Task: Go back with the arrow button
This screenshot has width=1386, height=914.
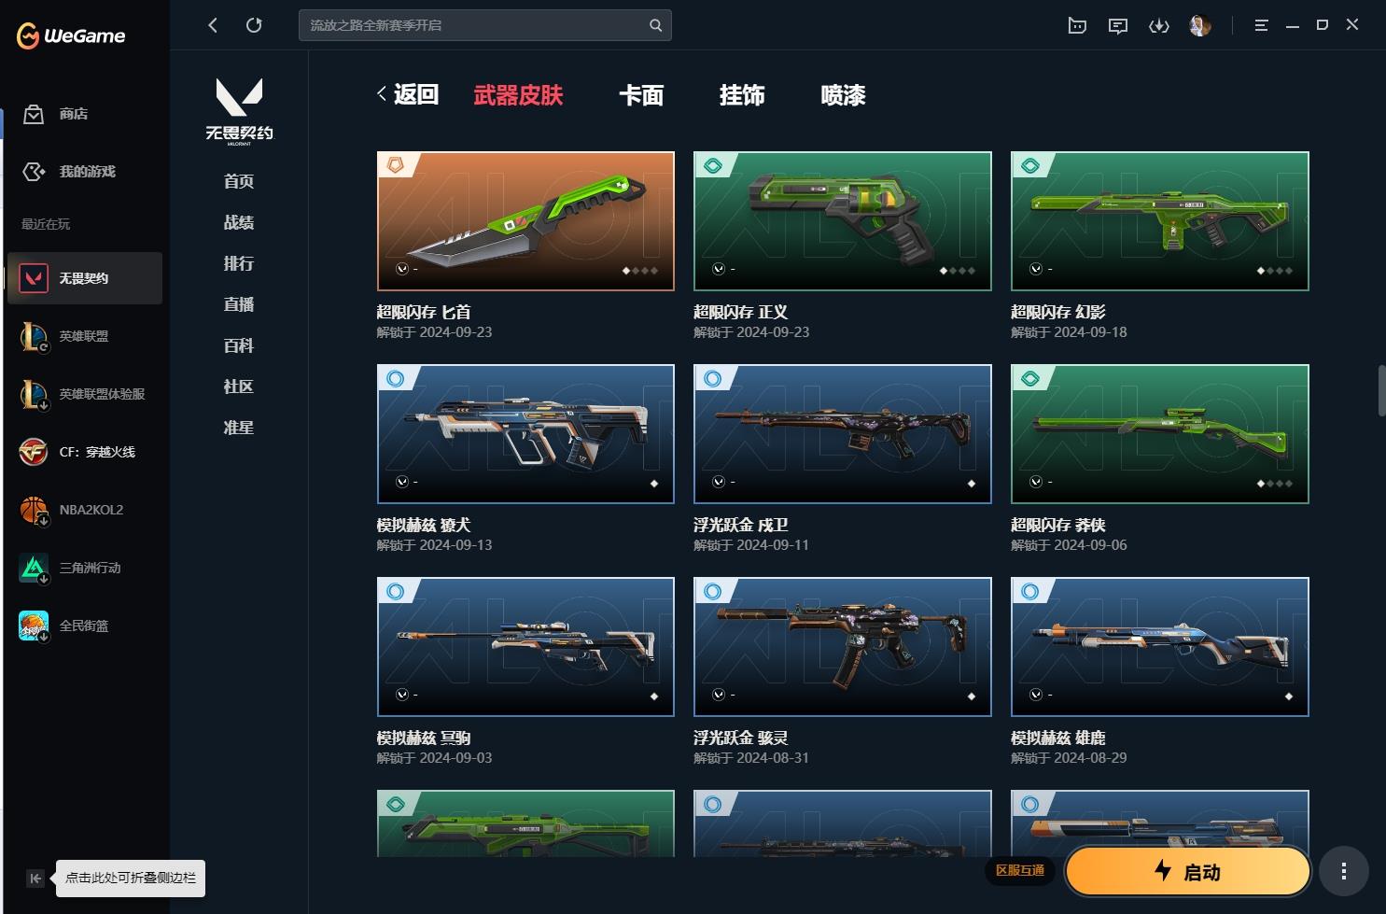Action: coord(213,25)
